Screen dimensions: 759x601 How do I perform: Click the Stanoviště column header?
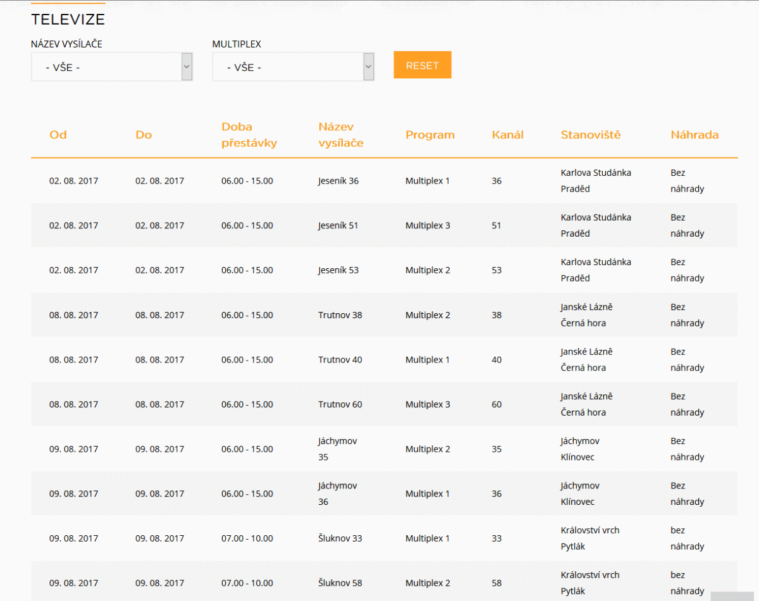coord(591,135)
